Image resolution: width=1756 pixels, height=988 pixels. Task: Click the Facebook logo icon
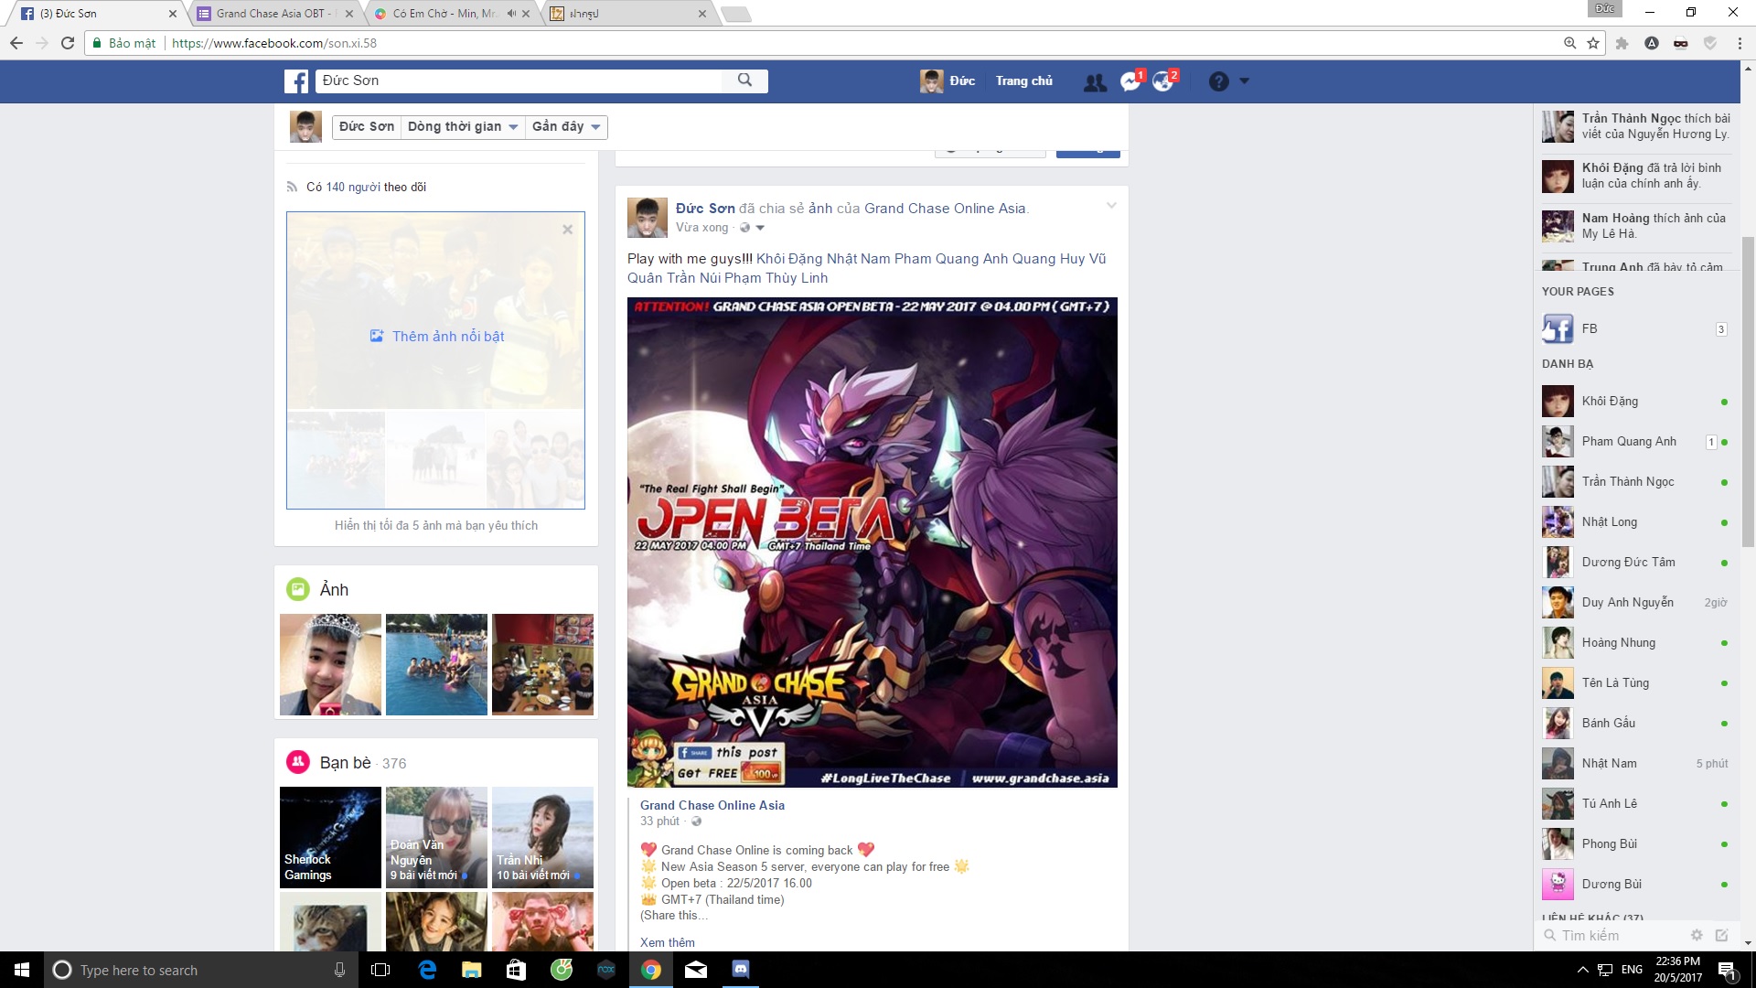point(296,81)
